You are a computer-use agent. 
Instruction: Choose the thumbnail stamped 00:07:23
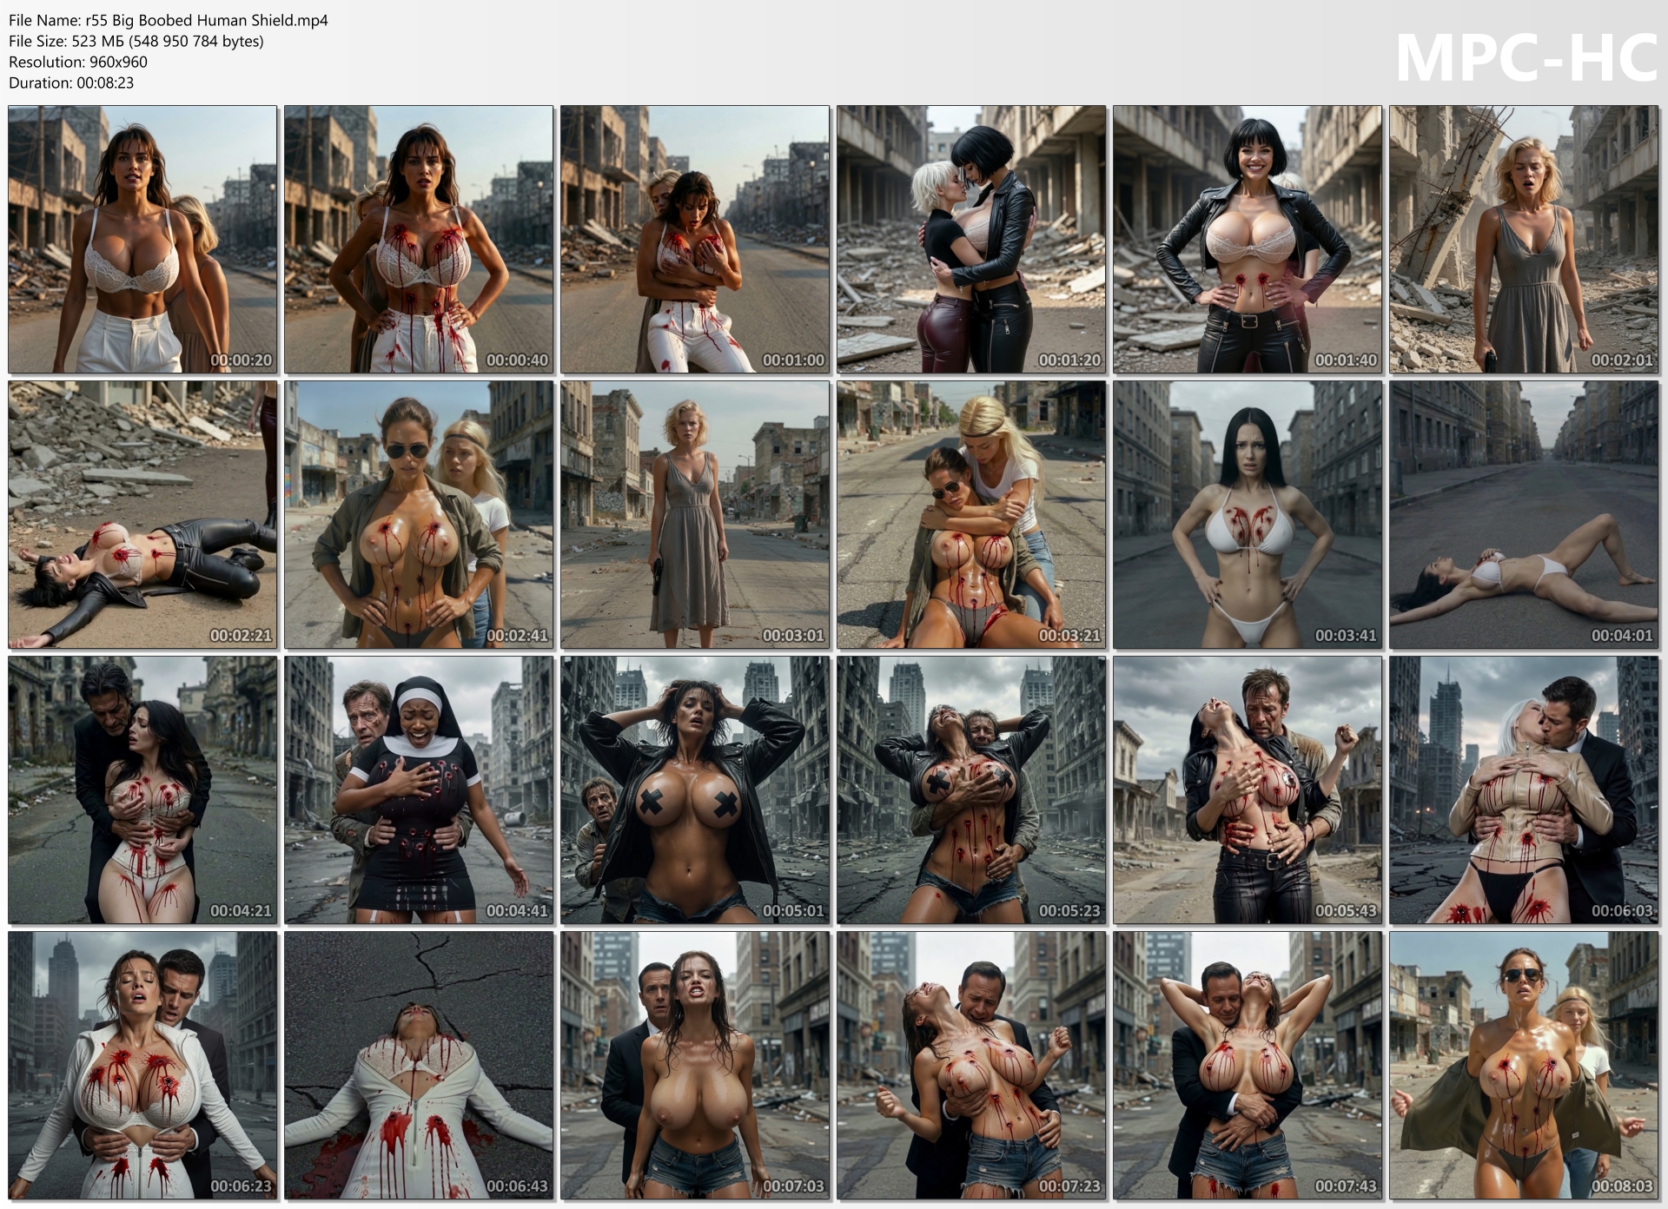coord(971,1066)
